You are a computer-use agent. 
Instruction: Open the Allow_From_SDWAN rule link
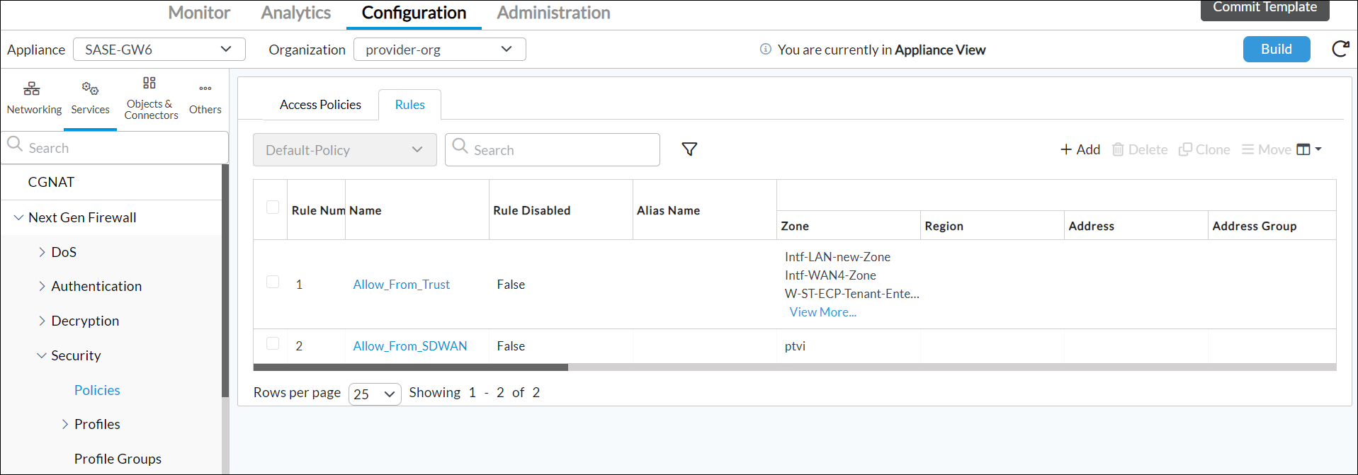coord(410,346)
